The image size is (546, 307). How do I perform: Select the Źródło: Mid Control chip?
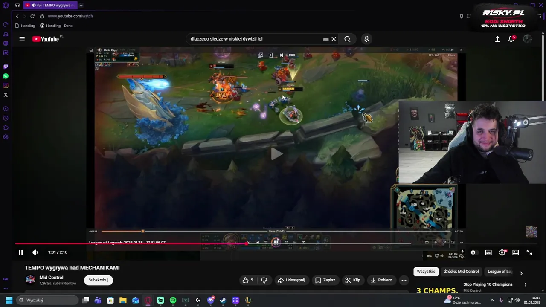[x=461, y=272]
